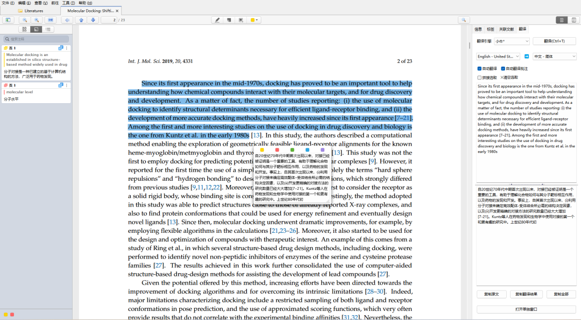Choose green highlight color in popup
Image resolution: width=581 pixels, height=320 pixels.
pyautogui.click(x=292, y=150)
